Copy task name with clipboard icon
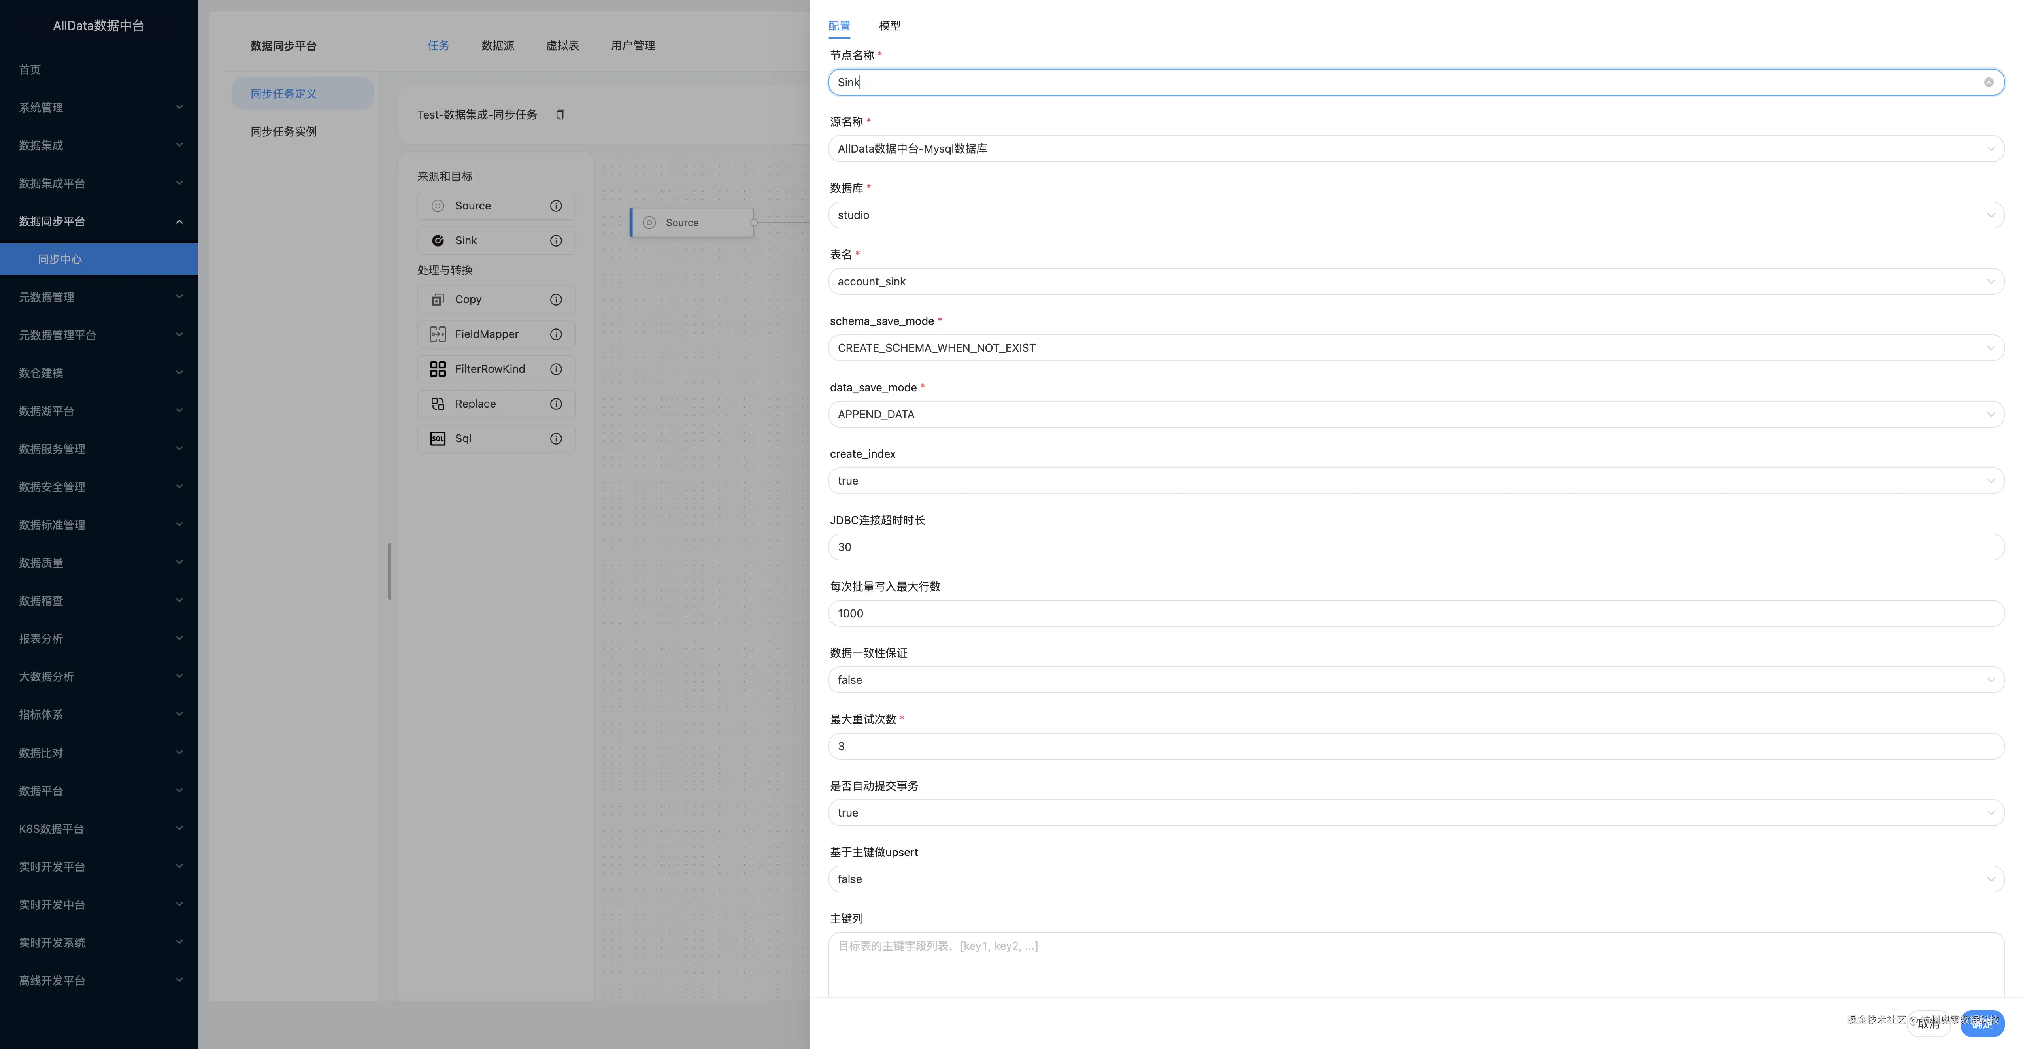 [560, 115]
